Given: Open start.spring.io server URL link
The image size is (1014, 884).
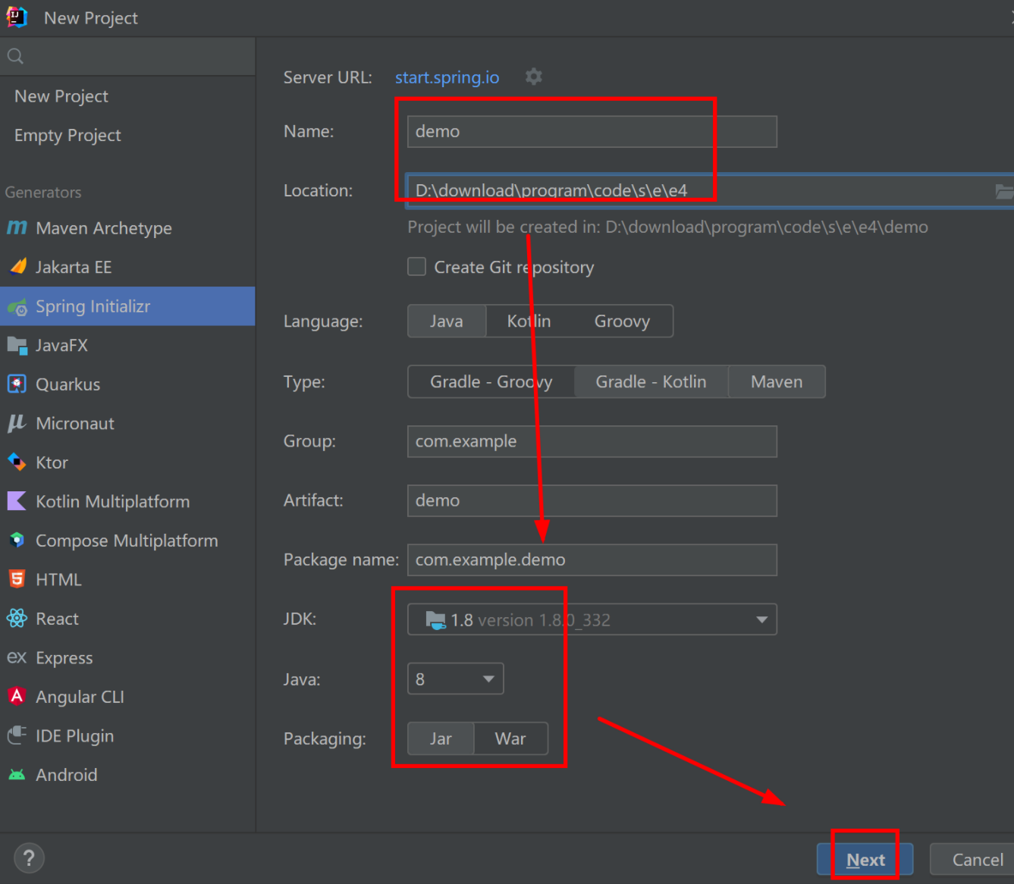Looking at the screenshot, I should pyautogui.click(x=447, y=77).
